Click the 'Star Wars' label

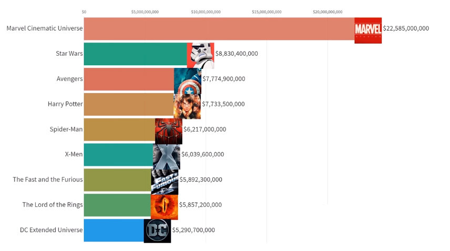point(69,54)
